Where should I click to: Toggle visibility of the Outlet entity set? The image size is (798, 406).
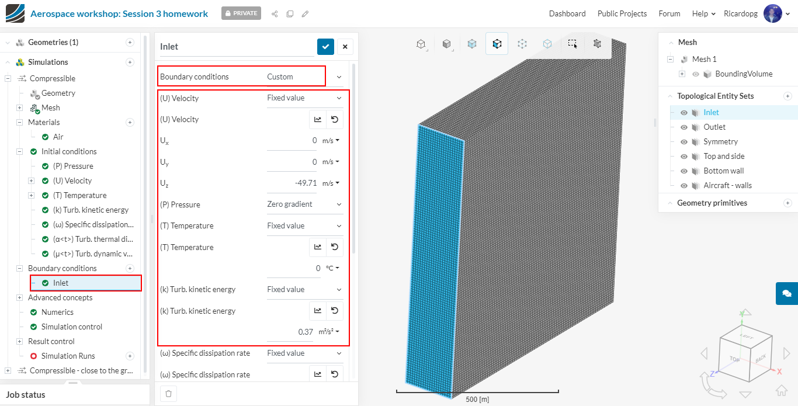[683, 127]
